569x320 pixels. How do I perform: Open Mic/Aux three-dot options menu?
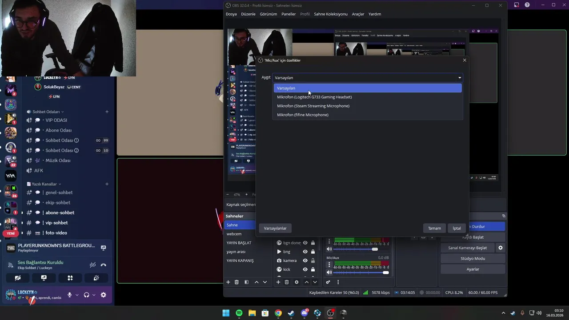tap(329, 264)
